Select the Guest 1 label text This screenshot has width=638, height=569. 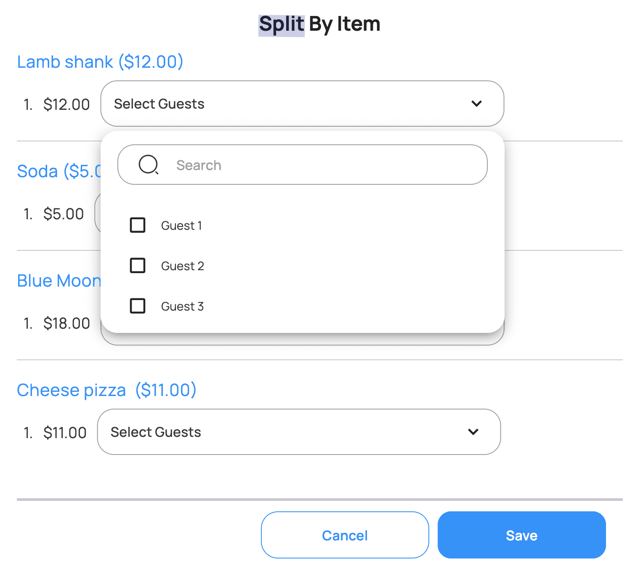pyautogui.click(x=181, y=225)
